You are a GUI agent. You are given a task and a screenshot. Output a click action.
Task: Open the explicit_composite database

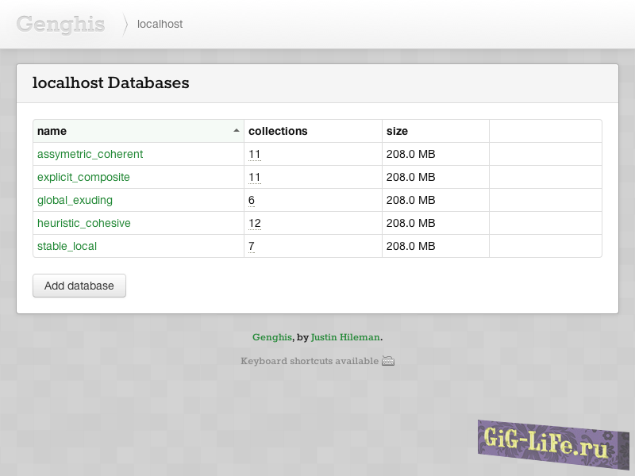(x=83, y=177)
